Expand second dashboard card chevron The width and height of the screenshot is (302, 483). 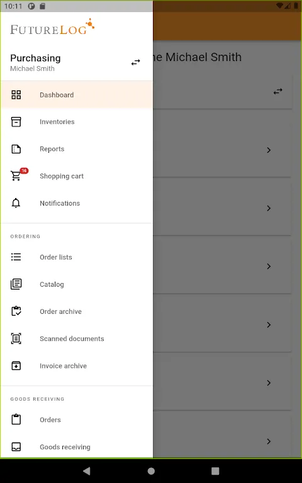coord(269,208)
